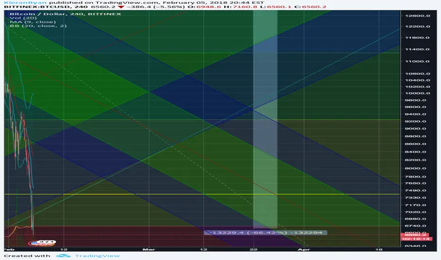441x260 pixels.
Task: Click the 10000.0 price axis label
Action: tap(417, 93)
